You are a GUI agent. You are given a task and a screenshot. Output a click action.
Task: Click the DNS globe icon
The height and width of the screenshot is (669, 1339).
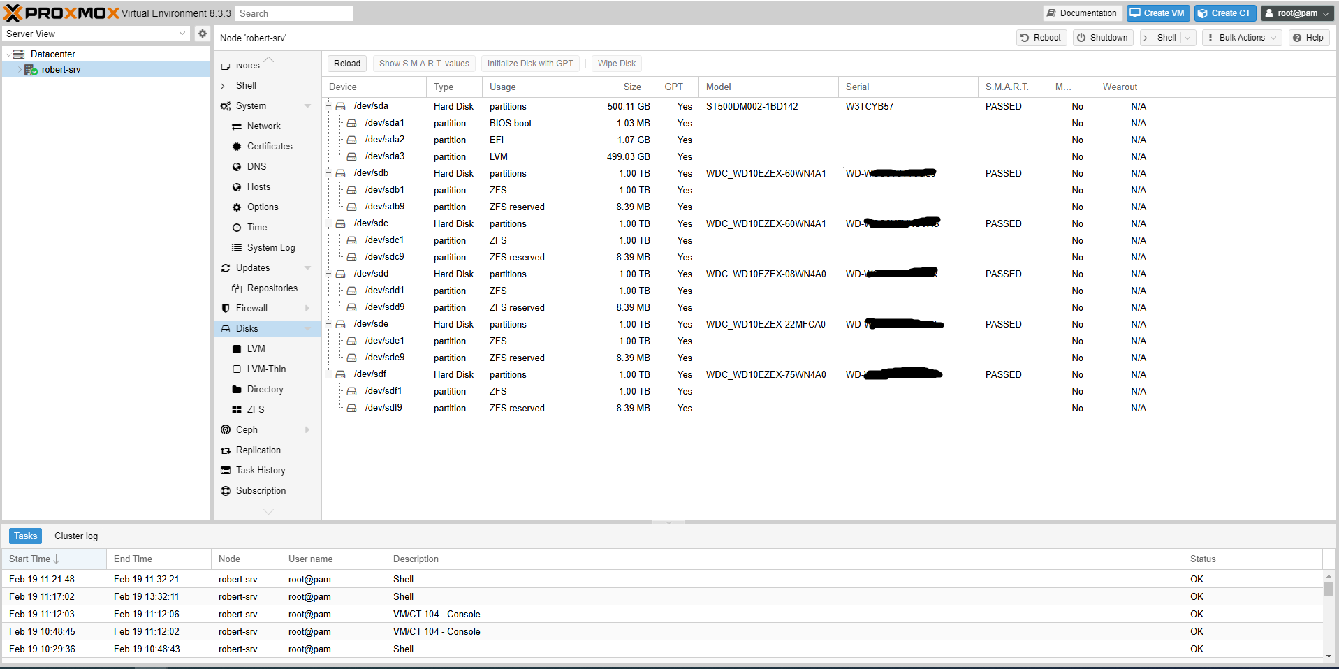(237, 167)
